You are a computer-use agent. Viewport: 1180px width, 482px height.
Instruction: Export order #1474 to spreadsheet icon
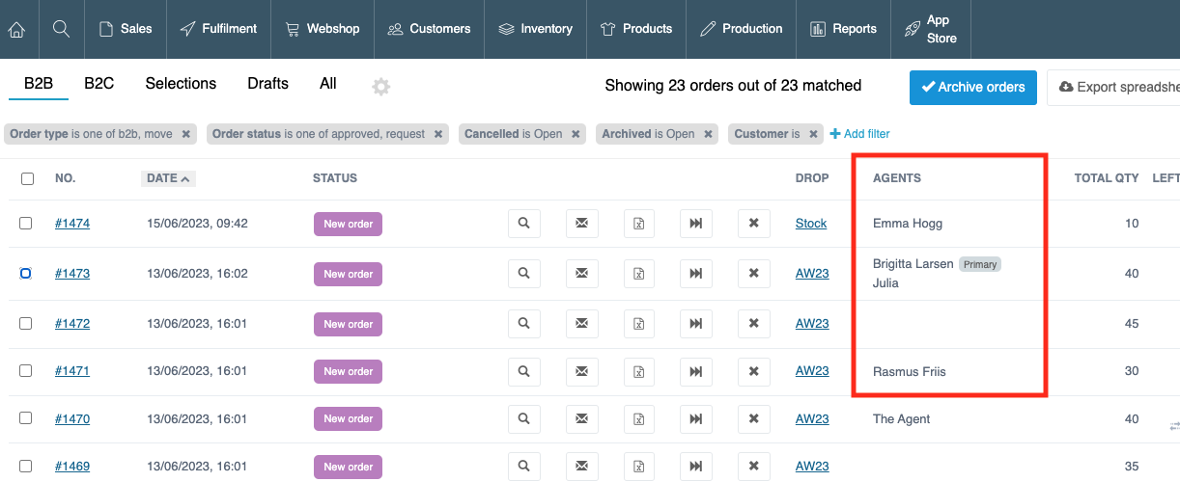point(639,224)
